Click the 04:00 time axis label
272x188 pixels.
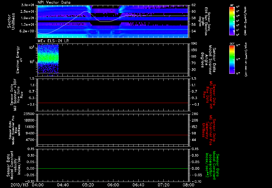pos(38,185)
